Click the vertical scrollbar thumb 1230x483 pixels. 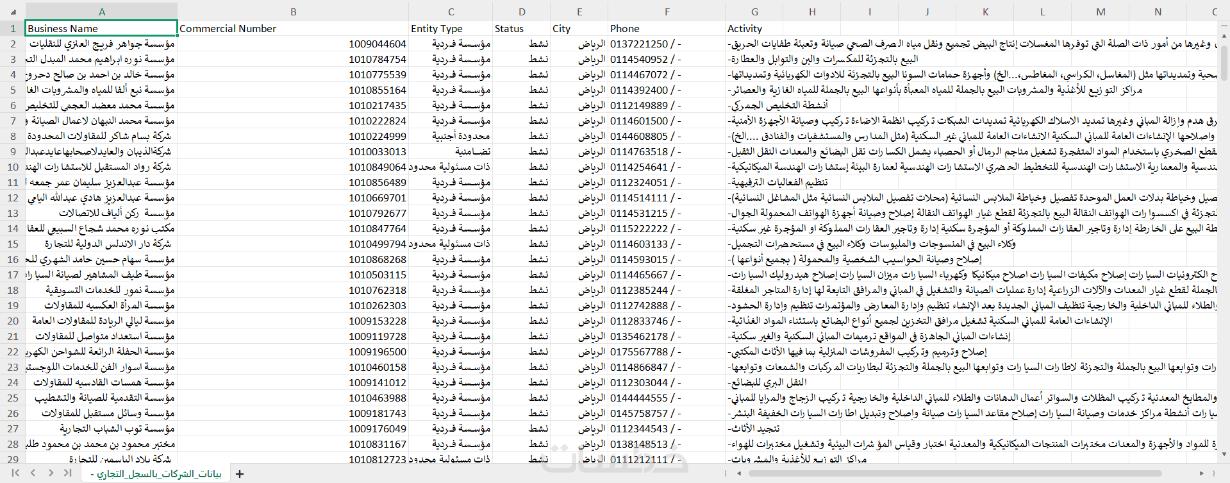point(1224,62)
